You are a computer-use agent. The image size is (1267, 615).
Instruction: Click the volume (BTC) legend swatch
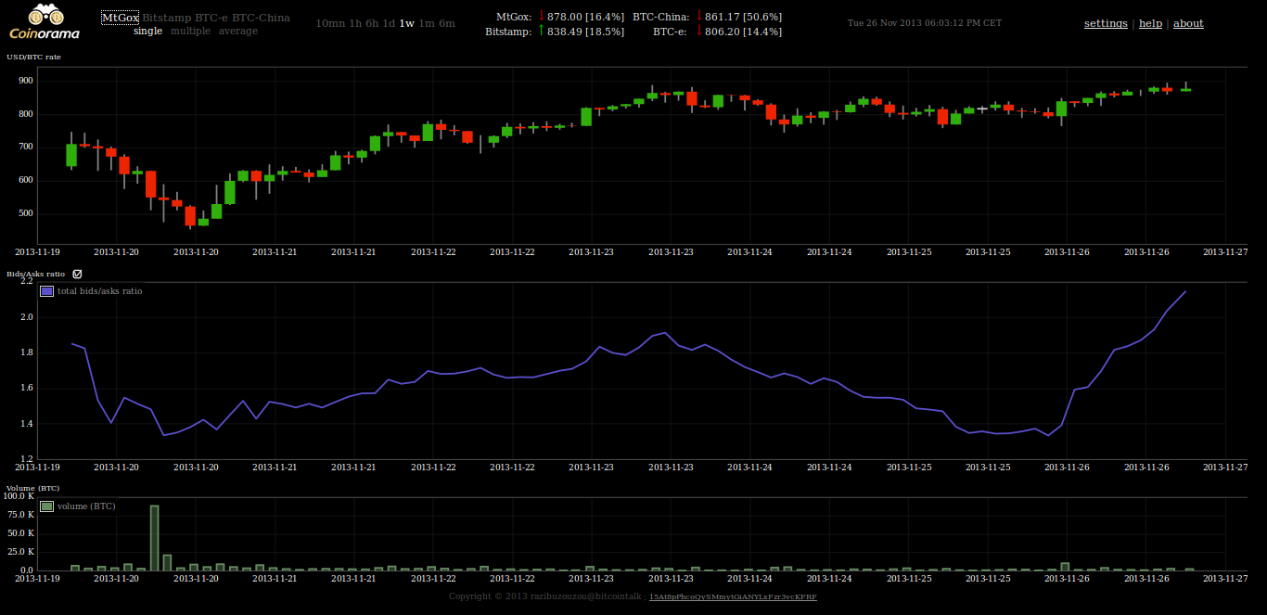point(47,506)
